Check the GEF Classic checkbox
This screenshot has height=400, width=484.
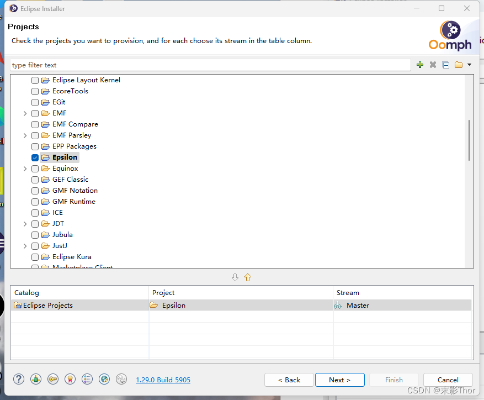click(x=35, y=180)
